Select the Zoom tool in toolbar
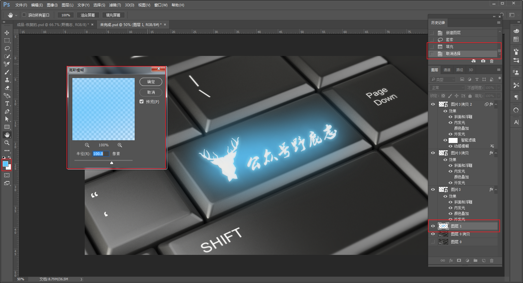523x283 pixels. (7, 143)
